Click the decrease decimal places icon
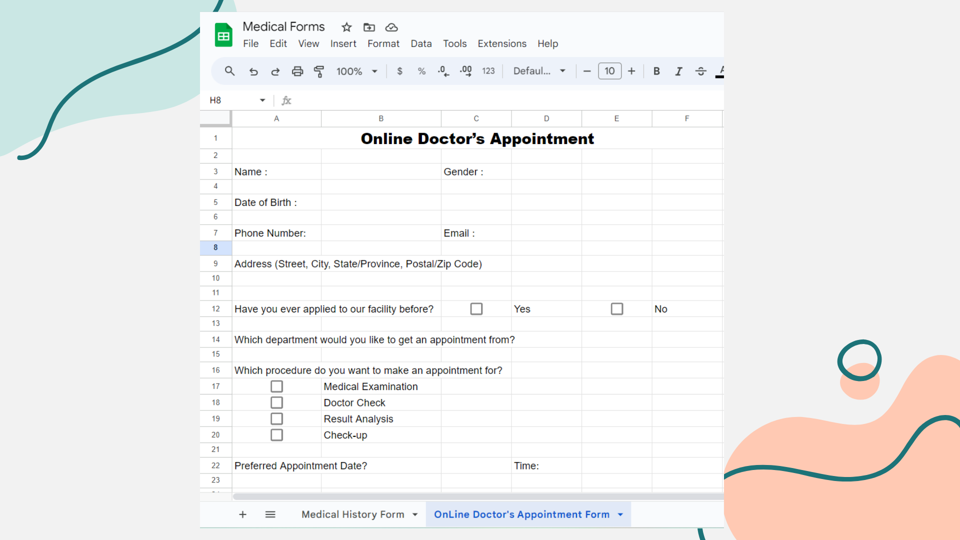The height and width of the screenshot is (540, 960). click(x=443, y=71)
